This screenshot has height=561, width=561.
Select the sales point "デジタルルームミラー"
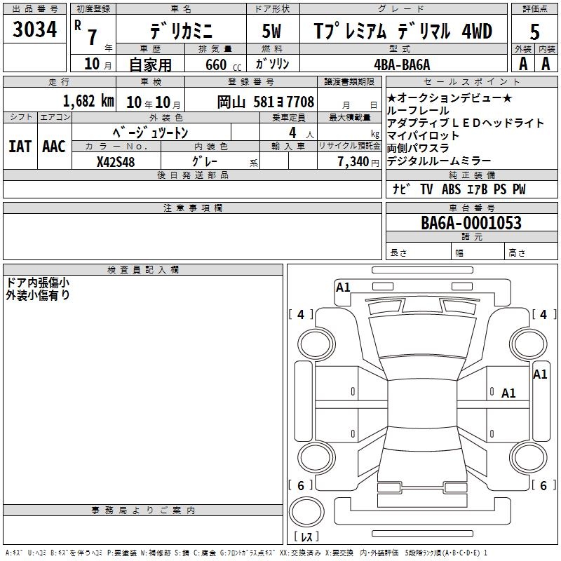pyautogui.click(x=439, y=161)
